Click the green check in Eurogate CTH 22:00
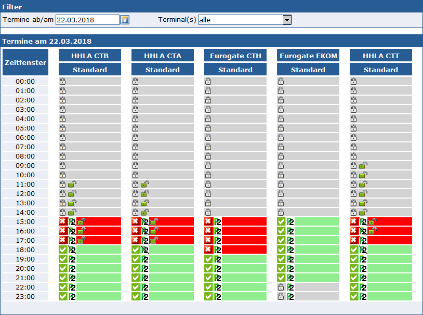Screen dimensions: 423x315 click(208, 287)
